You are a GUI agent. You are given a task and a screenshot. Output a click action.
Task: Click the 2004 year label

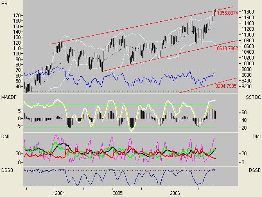(60, 193)
